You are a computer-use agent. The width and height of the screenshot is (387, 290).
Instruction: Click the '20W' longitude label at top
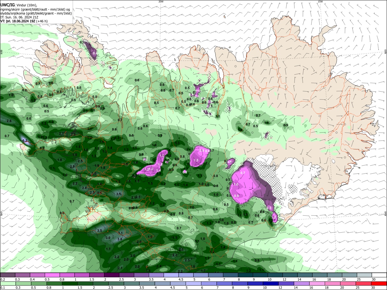(161, 2)
